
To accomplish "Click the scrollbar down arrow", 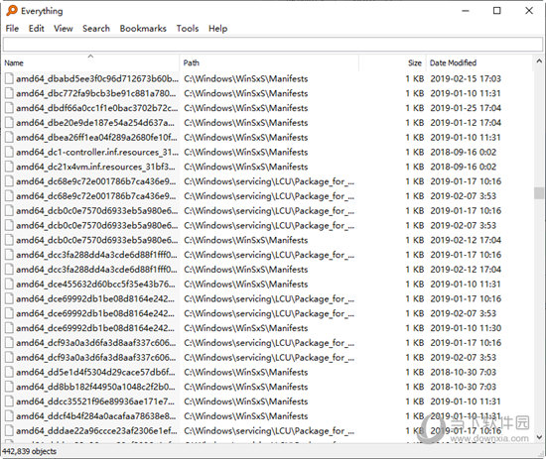I will point(539,437).
